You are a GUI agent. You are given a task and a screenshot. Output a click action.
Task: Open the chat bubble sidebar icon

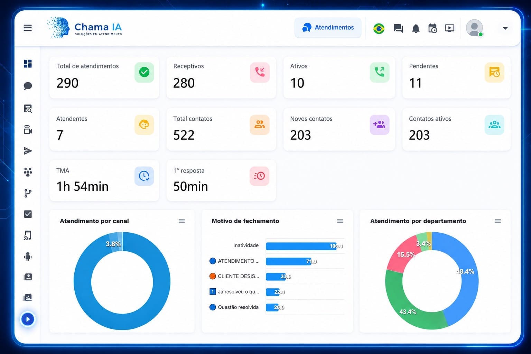click(x=28, y=86)
